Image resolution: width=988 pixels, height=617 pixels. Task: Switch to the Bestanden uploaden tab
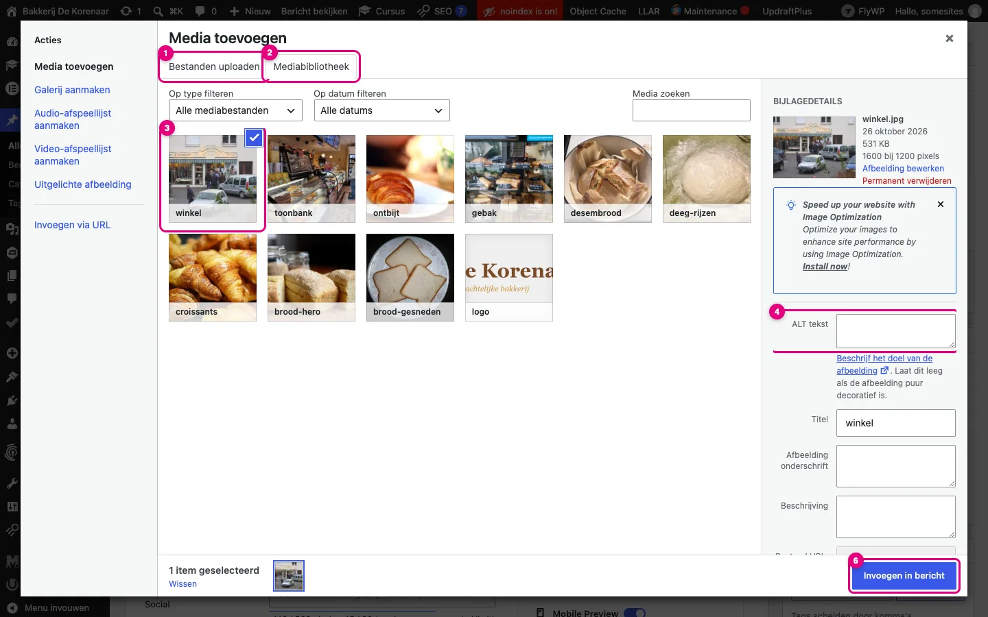point(214,66)
